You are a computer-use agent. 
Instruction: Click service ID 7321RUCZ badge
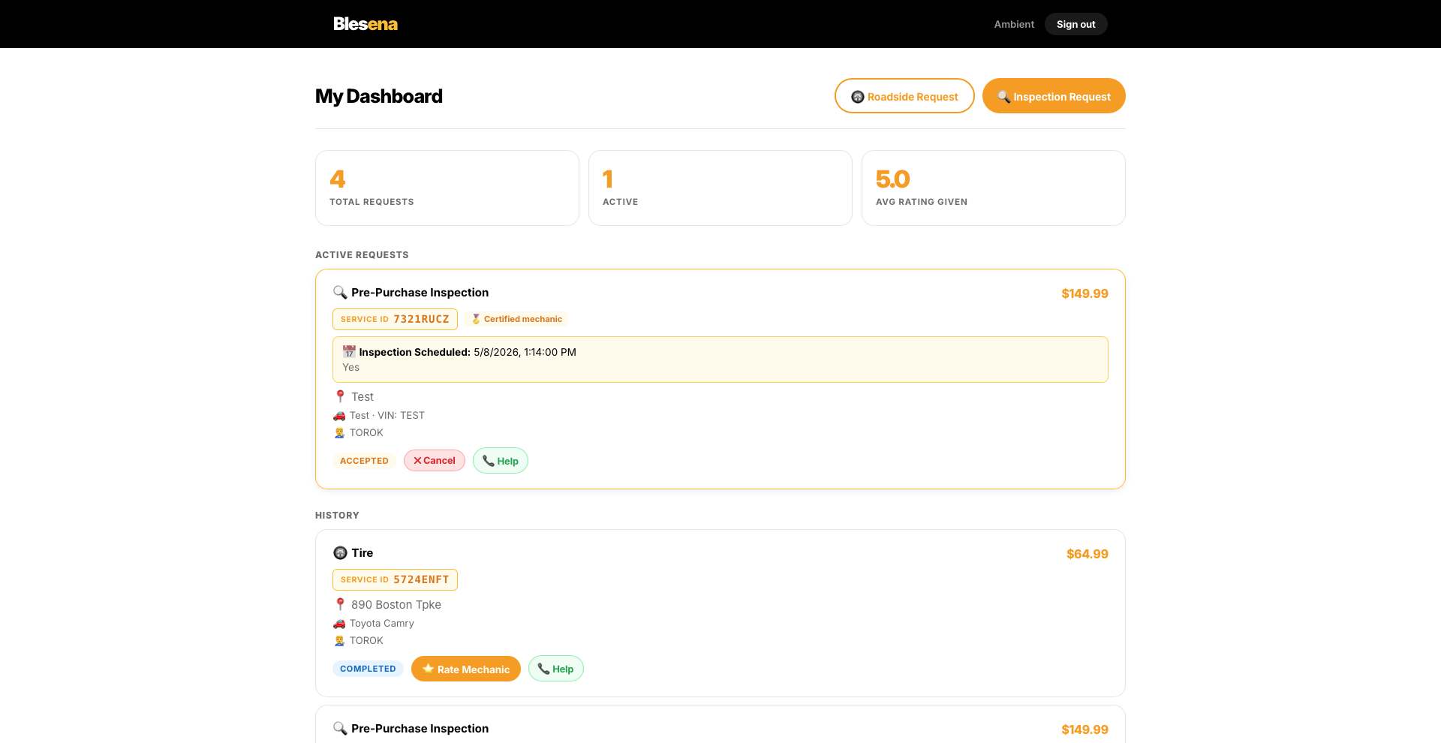point(395,319)
